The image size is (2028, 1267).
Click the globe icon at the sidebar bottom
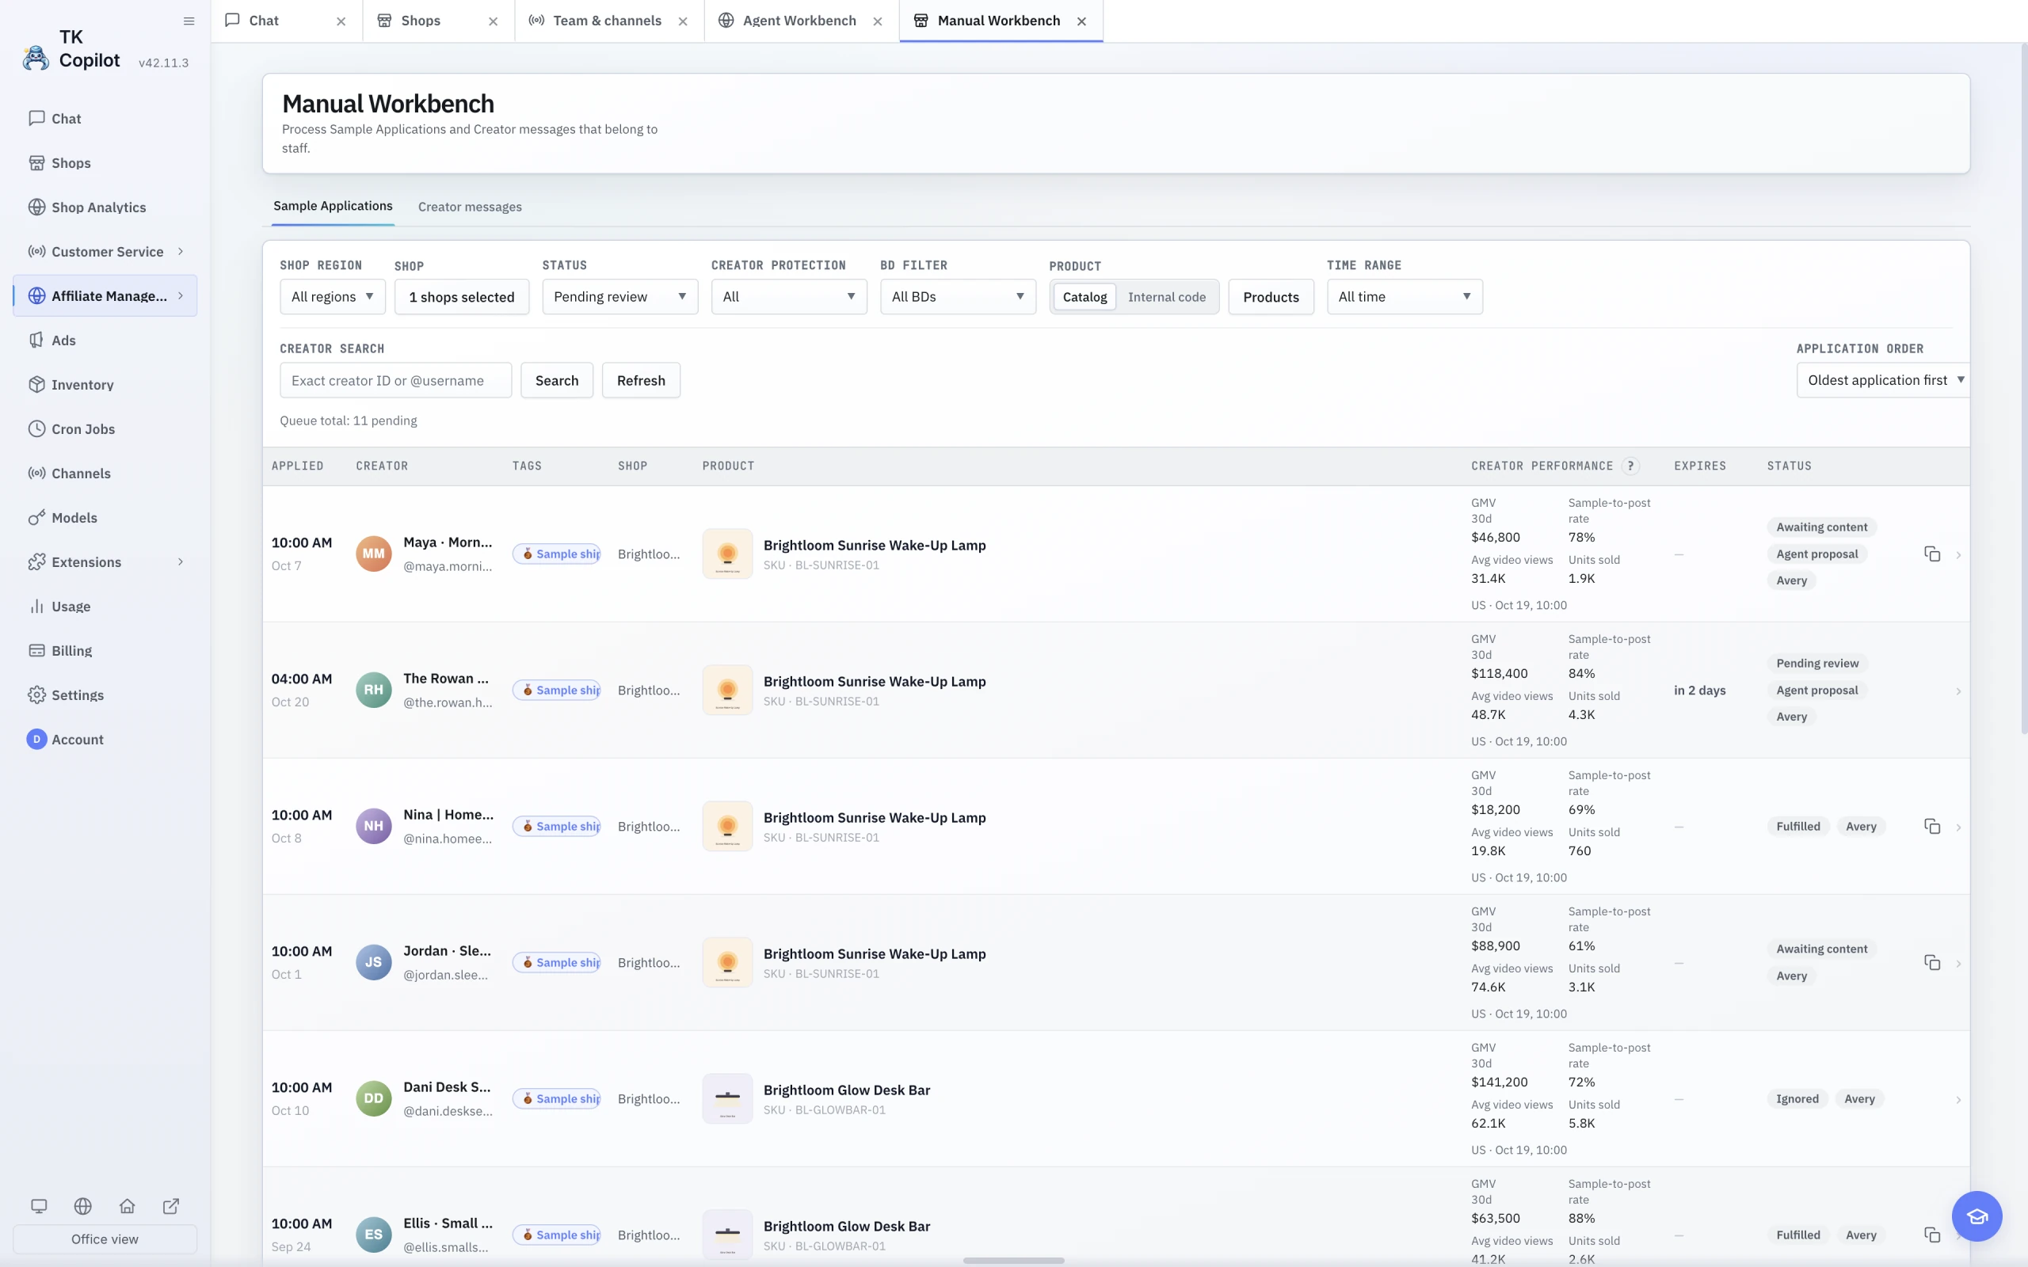[x=83, y=1206]
